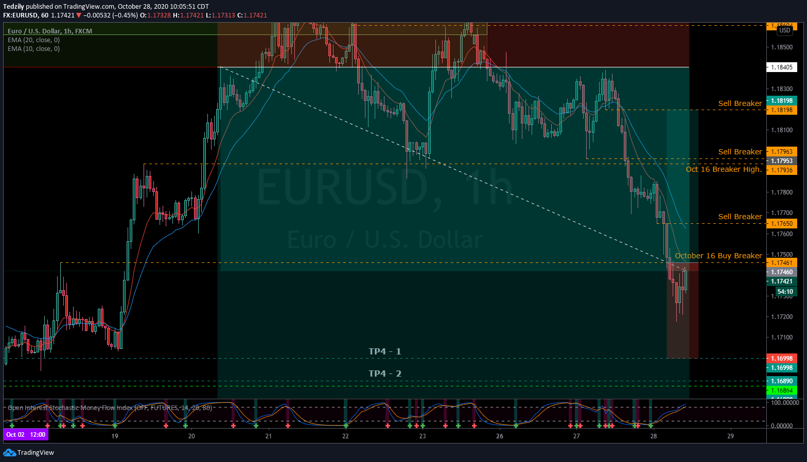Click the red 1.16998 price tag
This screenshot has width=807, height=462.
click(x=782, y=358)
